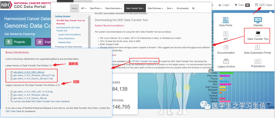Click the Stomach bar in the chart
The image size is (275, 118).
223,90
